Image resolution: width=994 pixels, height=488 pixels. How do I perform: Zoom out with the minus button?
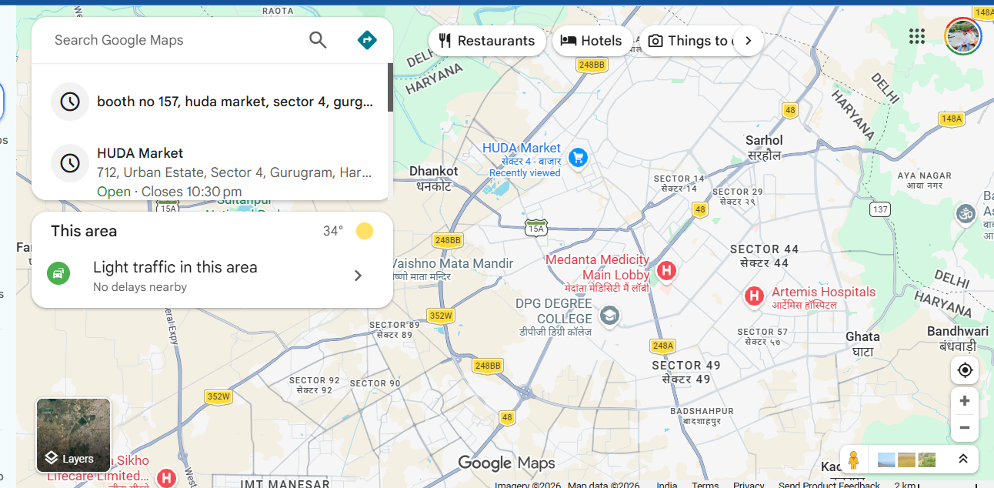[965, 428]
